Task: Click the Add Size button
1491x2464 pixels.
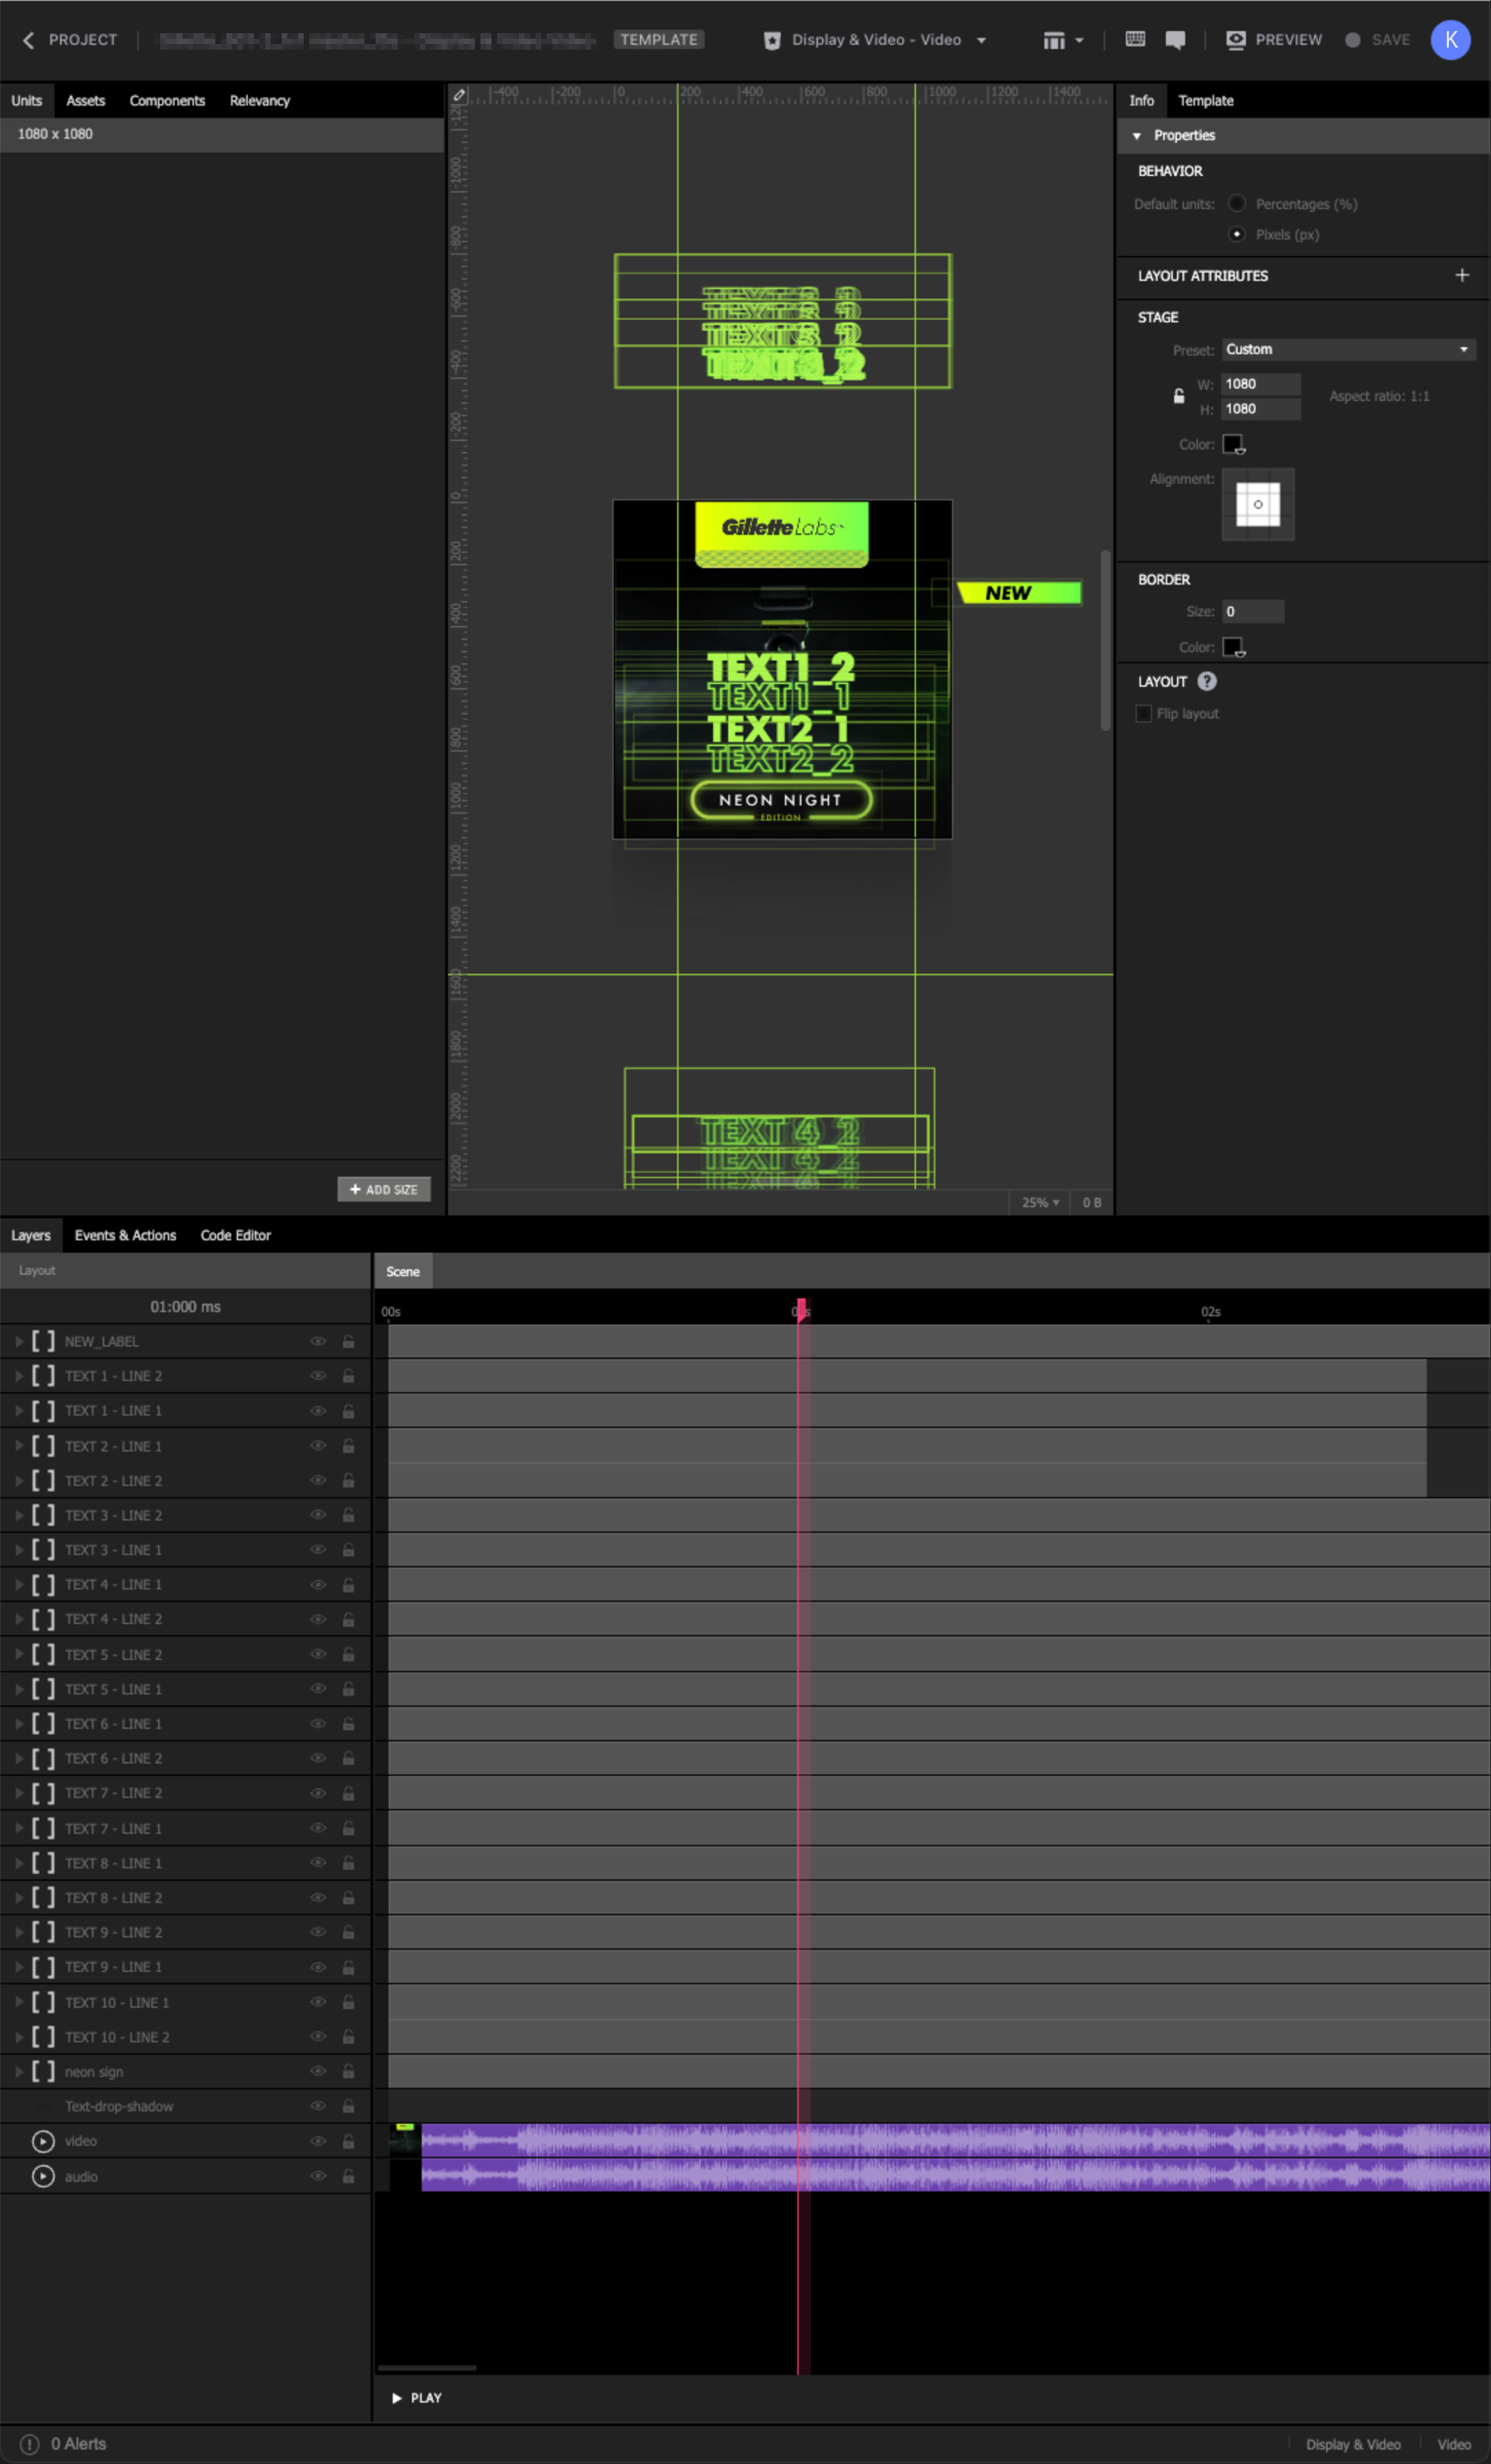Action: click(x=384, y=1189)
